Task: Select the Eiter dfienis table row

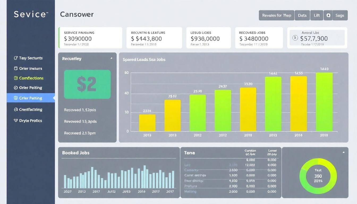Action: [x=230, y=181]
